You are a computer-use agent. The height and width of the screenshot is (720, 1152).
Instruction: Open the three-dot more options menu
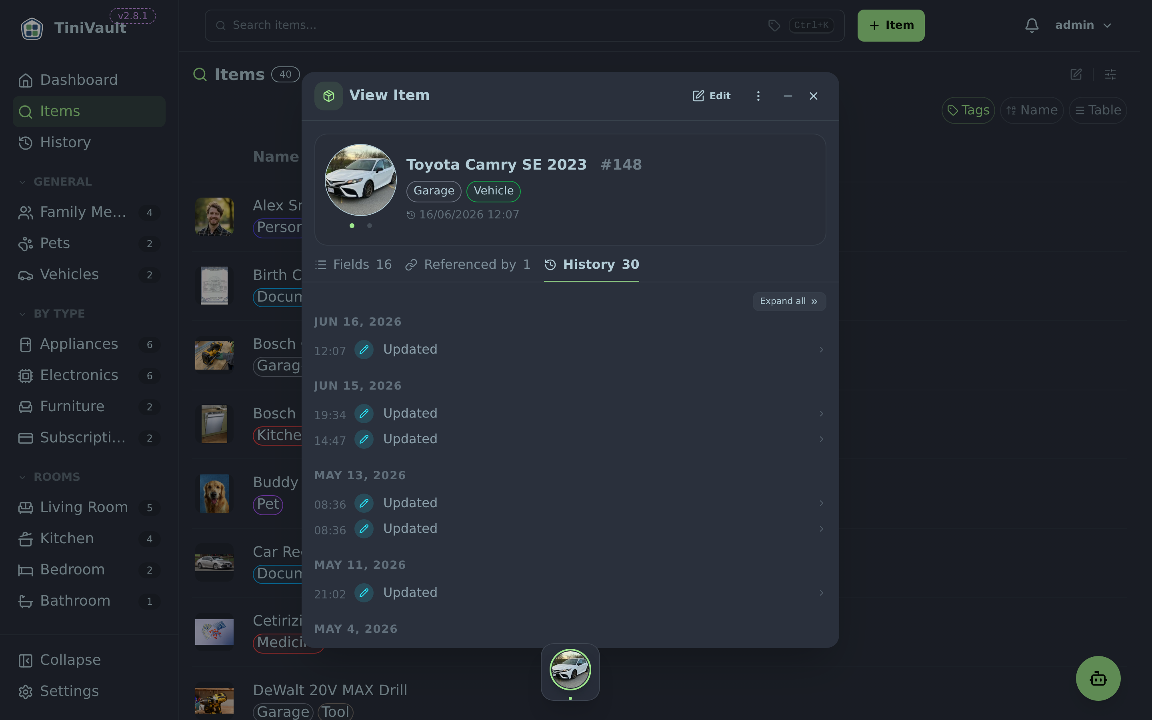pos(758,96)
